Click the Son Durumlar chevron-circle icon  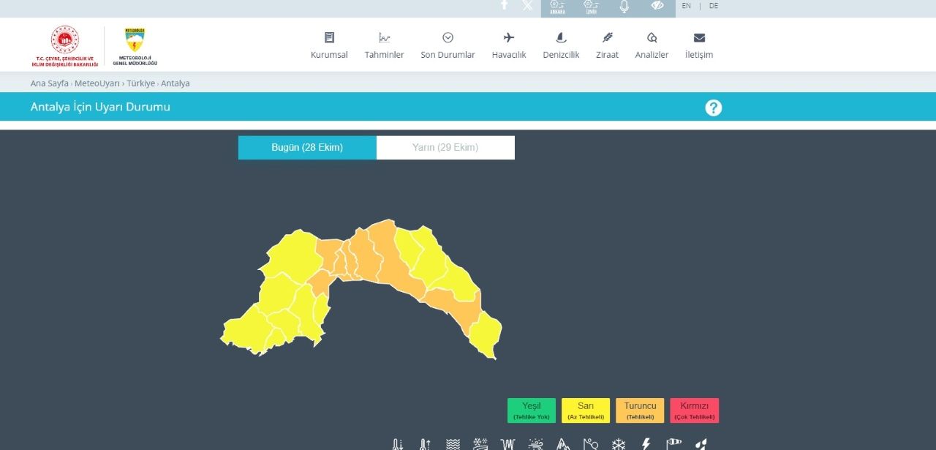pos(448,37)
